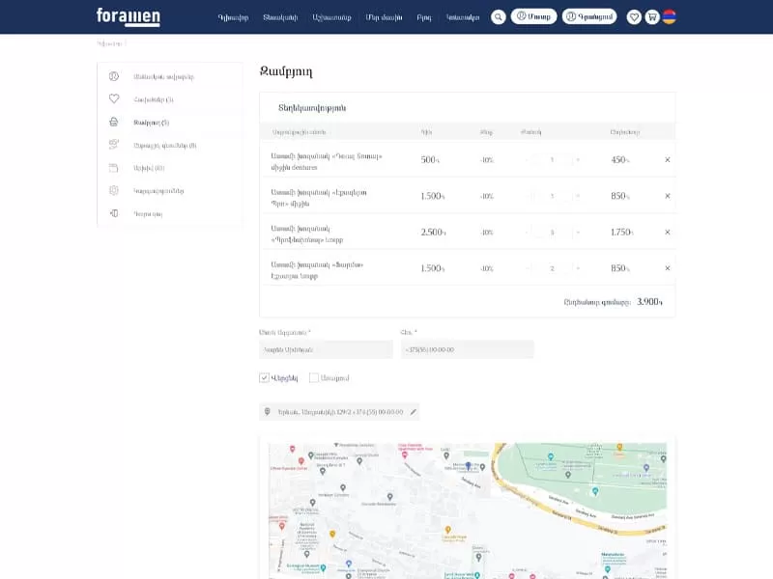Screen dimensions: 773x579
Task: Edit the pickup address with pencil icon
Action: click(414, 412)
